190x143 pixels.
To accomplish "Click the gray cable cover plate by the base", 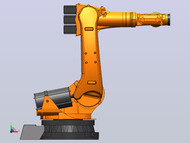I will pos(32,132).
